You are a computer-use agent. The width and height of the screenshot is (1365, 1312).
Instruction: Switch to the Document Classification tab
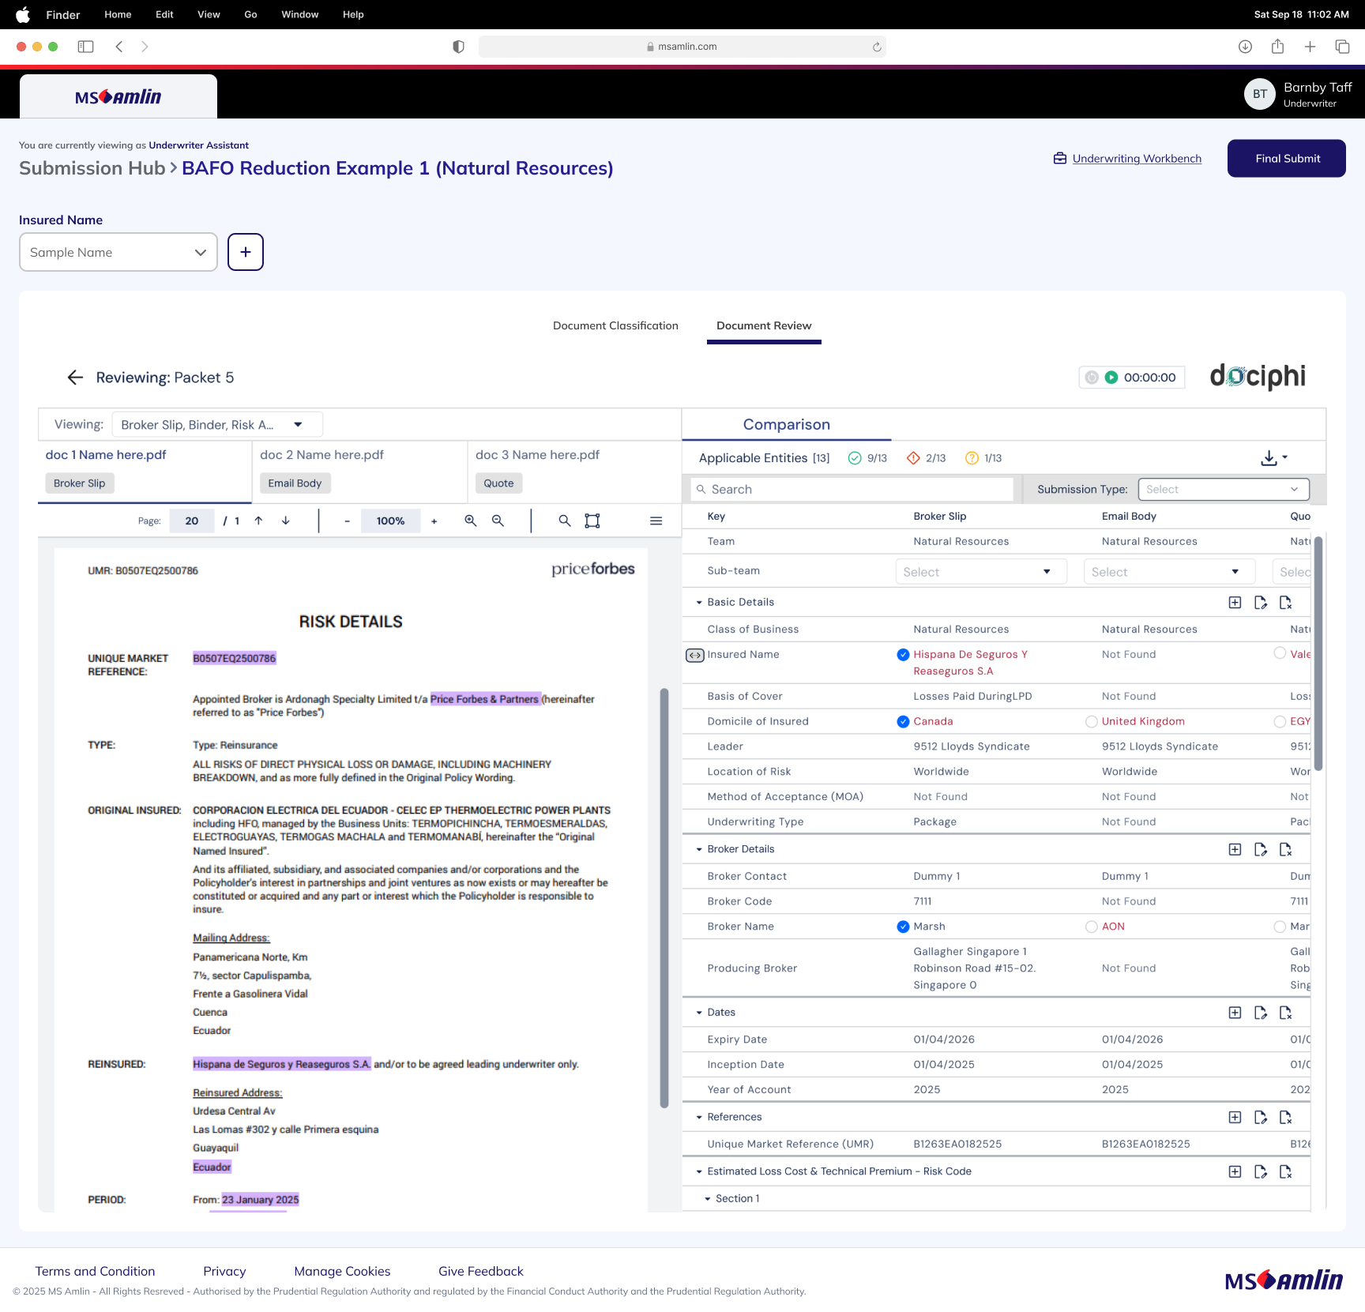tap(615, 325)
